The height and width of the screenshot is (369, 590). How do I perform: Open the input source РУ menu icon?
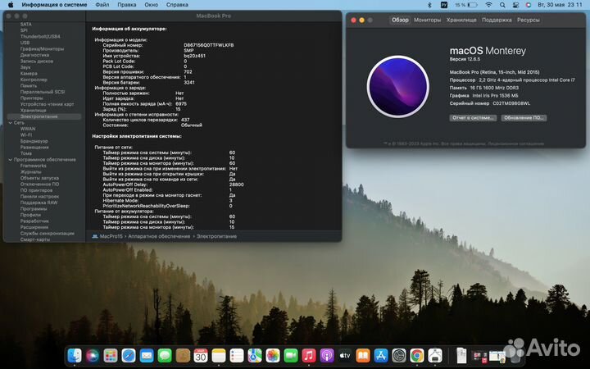tap(444, 5)
